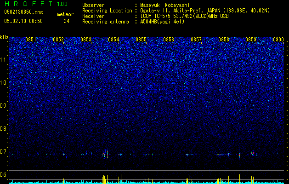This screenshot has width=289, height=184.
Task: Click the 0.9 kHz axis label
Action: [4, 106]
